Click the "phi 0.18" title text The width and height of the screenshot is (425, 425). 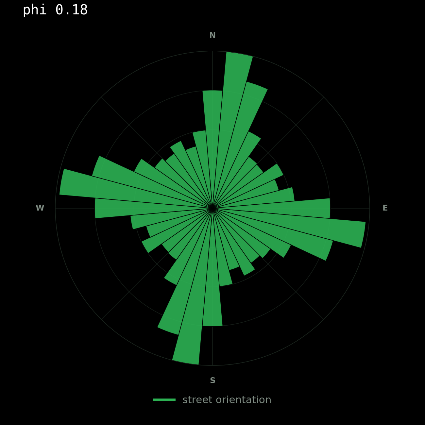point(55,10)
